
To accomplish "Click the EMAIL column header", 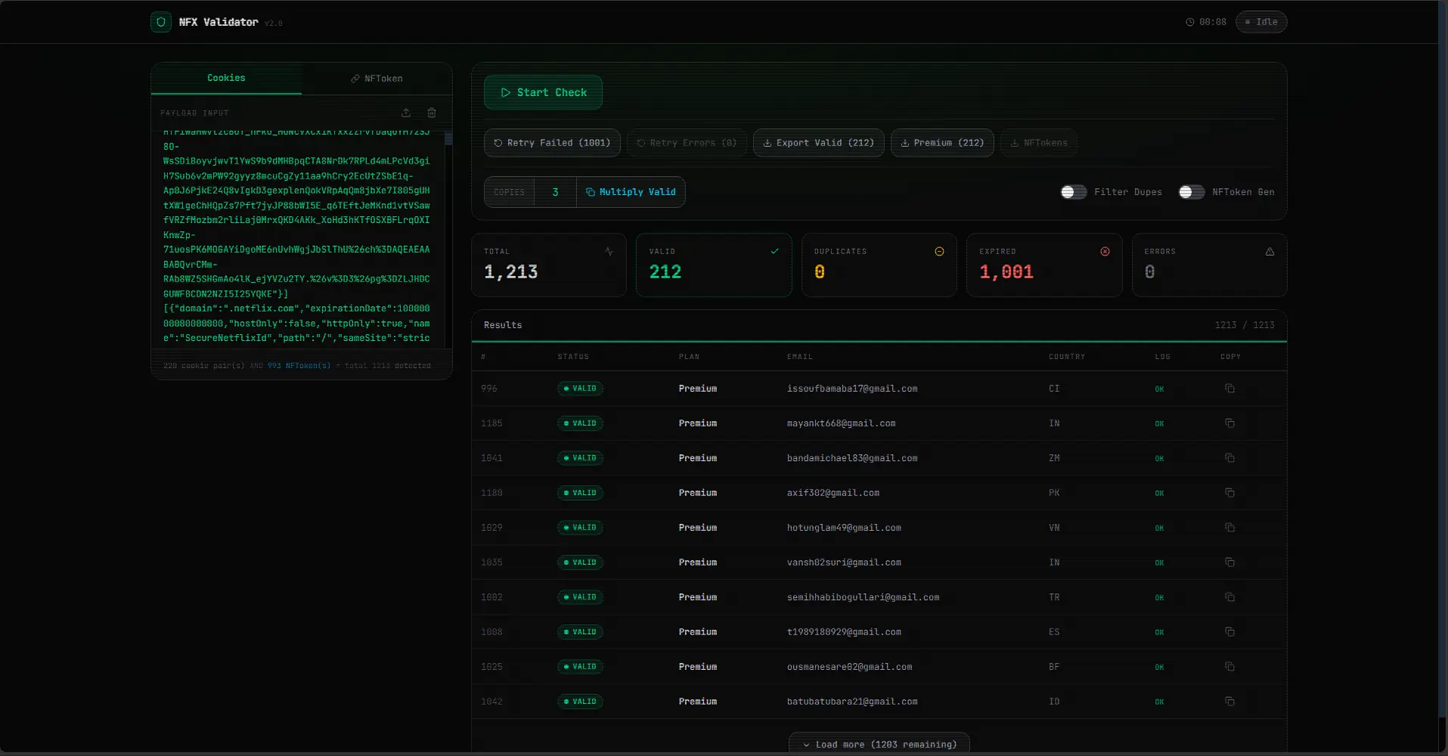I will point(799,357).
